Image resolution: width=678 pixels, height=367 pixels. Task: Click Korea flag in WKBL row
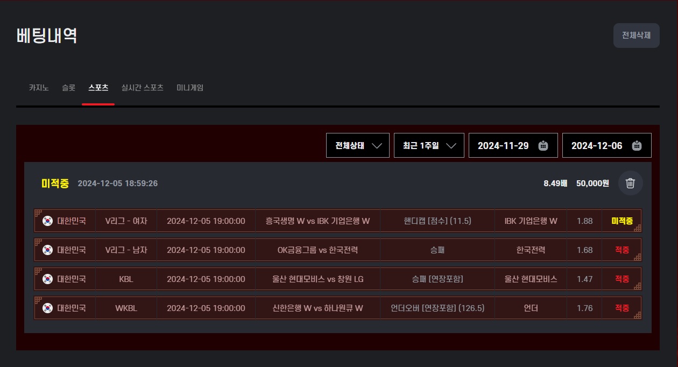48,308
